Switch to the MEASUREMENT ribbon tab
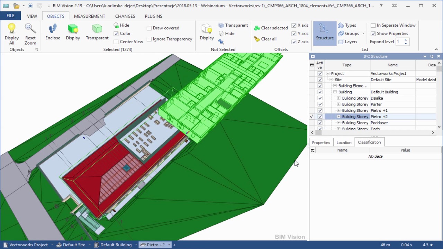 pyautogui.click(x=89, y=16)
